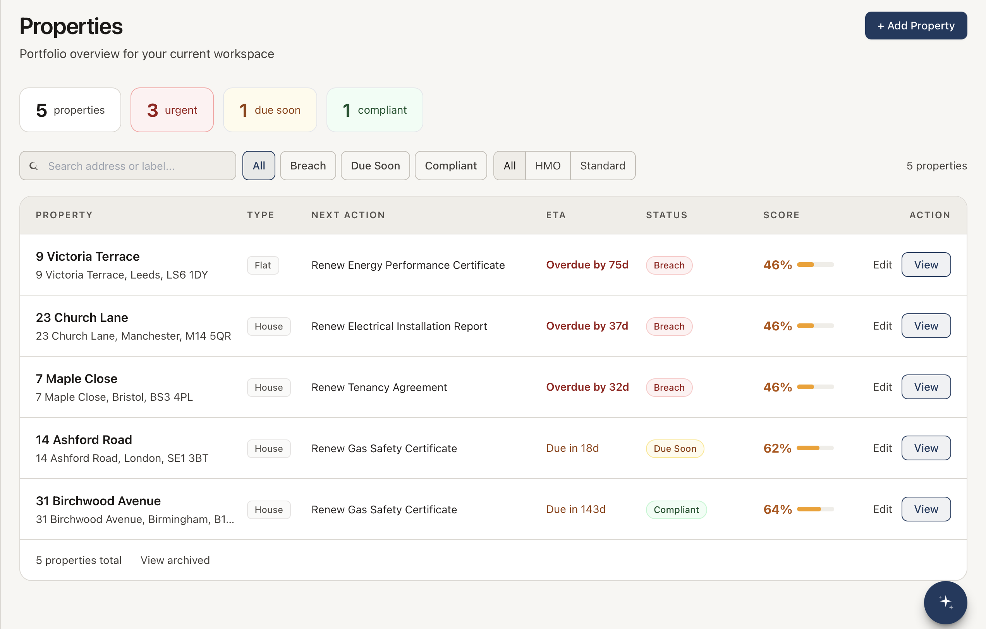Screen dimensions: 986x629
Task: Click the 5 properties summary card
Action: click(70, 109)
